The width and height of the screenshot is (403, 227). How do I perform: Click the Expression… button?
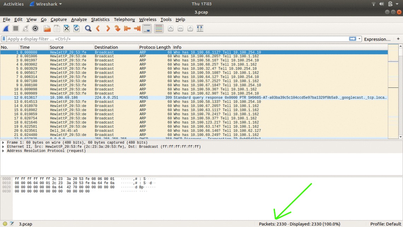click(x=377, y=39)
